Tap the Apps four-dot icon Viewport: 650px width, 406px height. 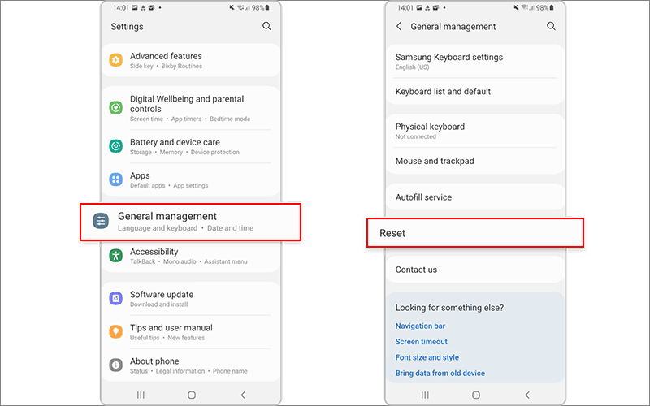115,179
